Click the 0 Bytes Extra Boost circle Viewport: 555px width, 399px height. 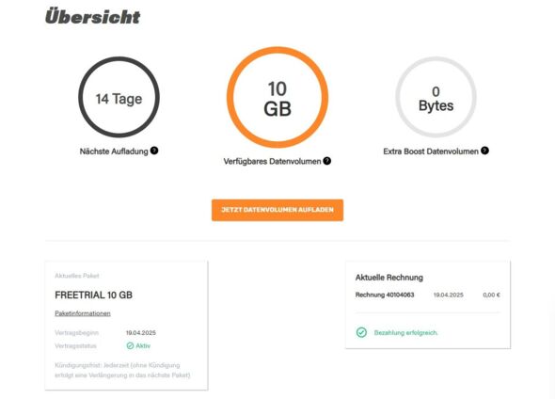click(436, 97)
